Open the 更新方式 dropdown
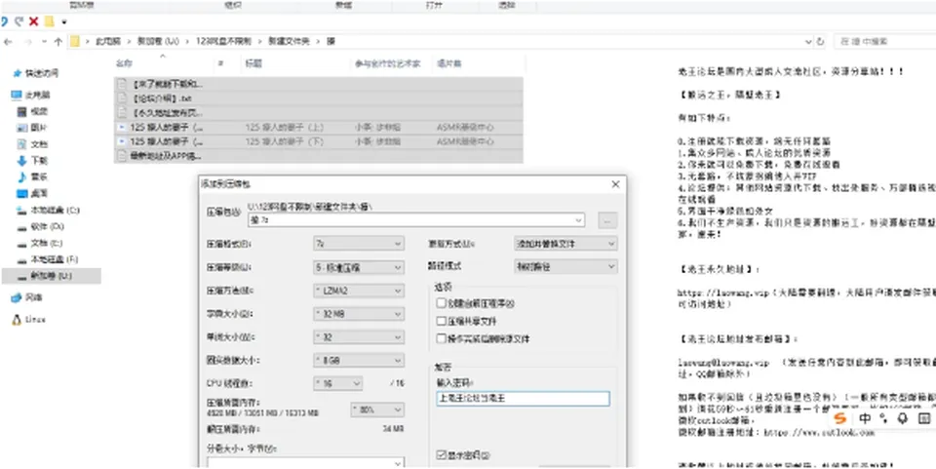The image size is (936, 469). 565,244
